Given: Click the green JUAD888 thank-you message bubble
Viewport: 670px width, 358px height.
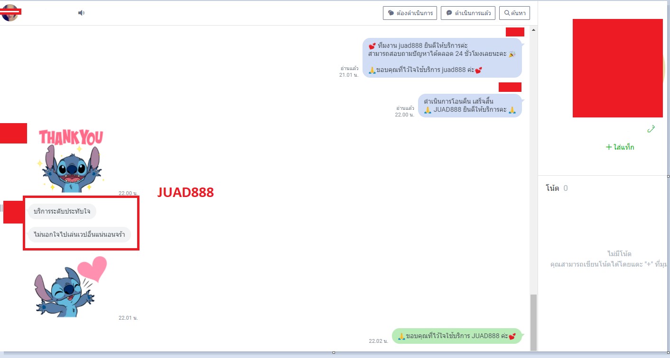Looking at the screenshot, I should [456, 336].
